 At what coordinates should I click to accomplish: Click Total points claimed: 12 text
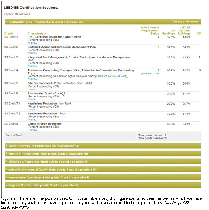tap(152, 135)
